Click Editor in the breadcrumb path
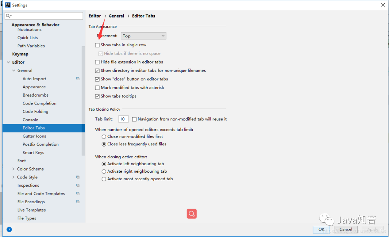 (95, 16)
